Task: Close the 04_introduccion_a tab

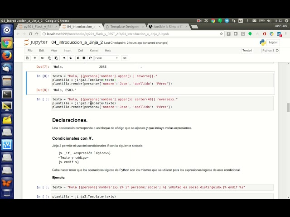Action: (x=100, y=27)
